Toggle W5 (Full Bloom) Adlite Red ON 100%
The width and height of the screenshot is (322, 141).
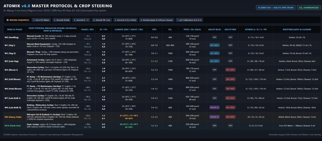tap(230, 79)
